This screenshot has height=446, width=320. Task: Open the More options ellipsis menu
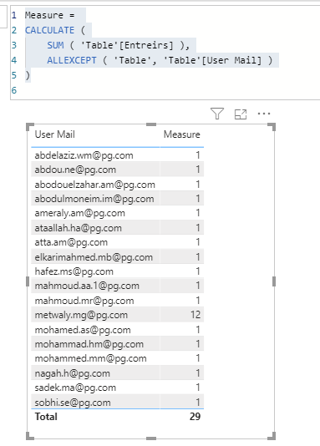264,114
